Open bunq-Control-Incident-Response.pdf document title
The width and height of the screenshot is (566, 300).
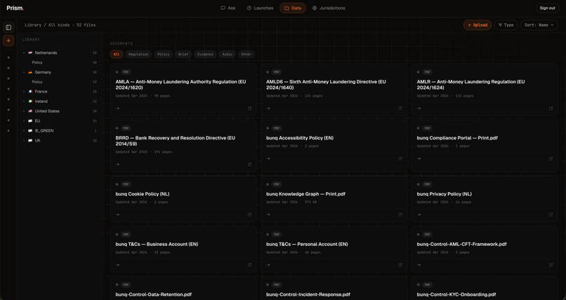pos(308,294)
